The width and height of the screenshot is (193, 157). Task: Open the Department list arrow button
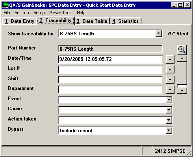pyautogui.click(x=170, y=90)
